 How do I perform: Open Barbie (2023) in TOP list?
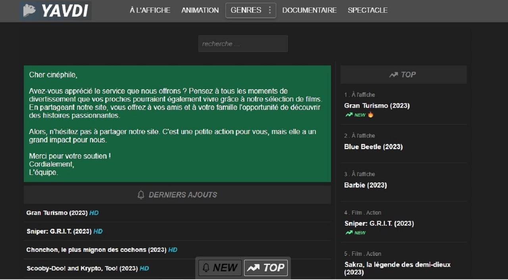366,185
